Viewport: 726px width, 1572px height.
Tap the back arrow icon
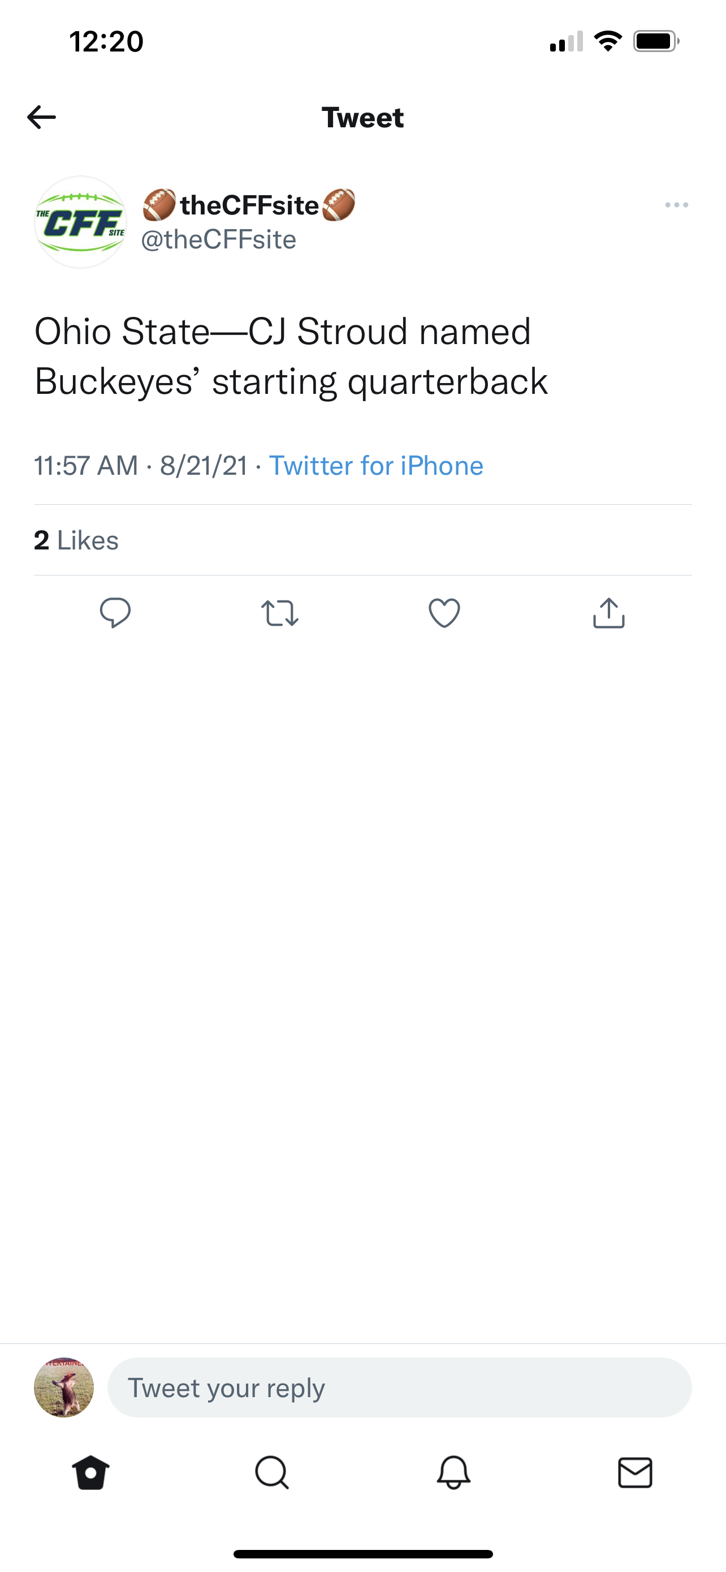click(x=41, y=117)
